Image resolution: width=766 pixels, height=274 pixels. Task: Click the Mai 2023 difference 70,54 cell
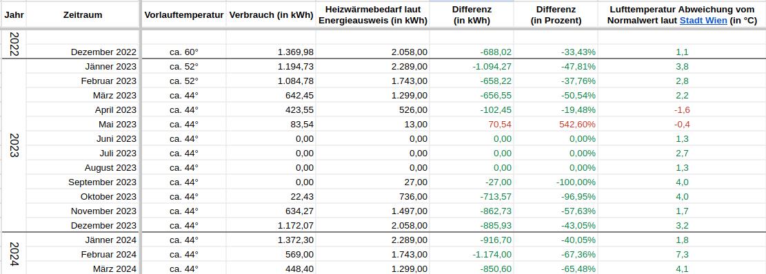pyautogui.click(x=472, y=125)
